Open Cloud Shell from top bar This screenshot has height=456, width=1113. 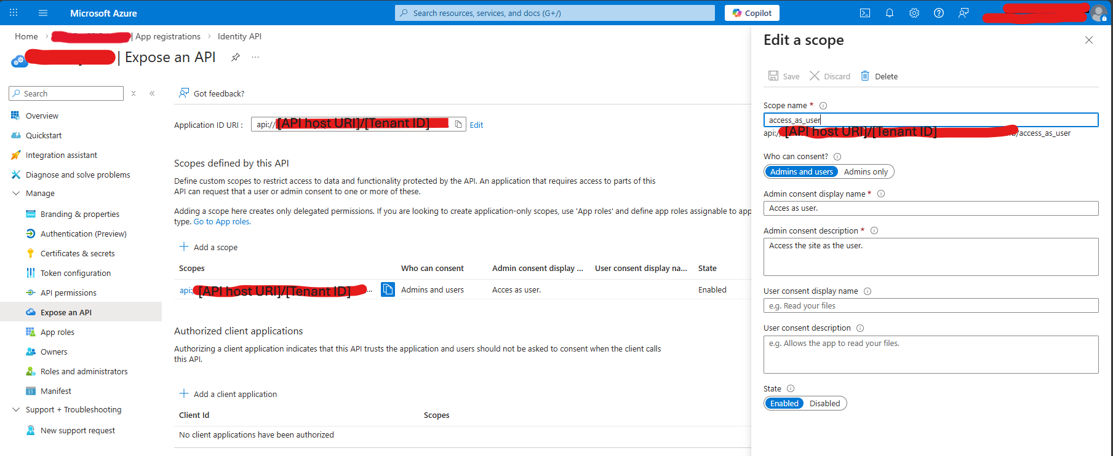tap(865, 13)
